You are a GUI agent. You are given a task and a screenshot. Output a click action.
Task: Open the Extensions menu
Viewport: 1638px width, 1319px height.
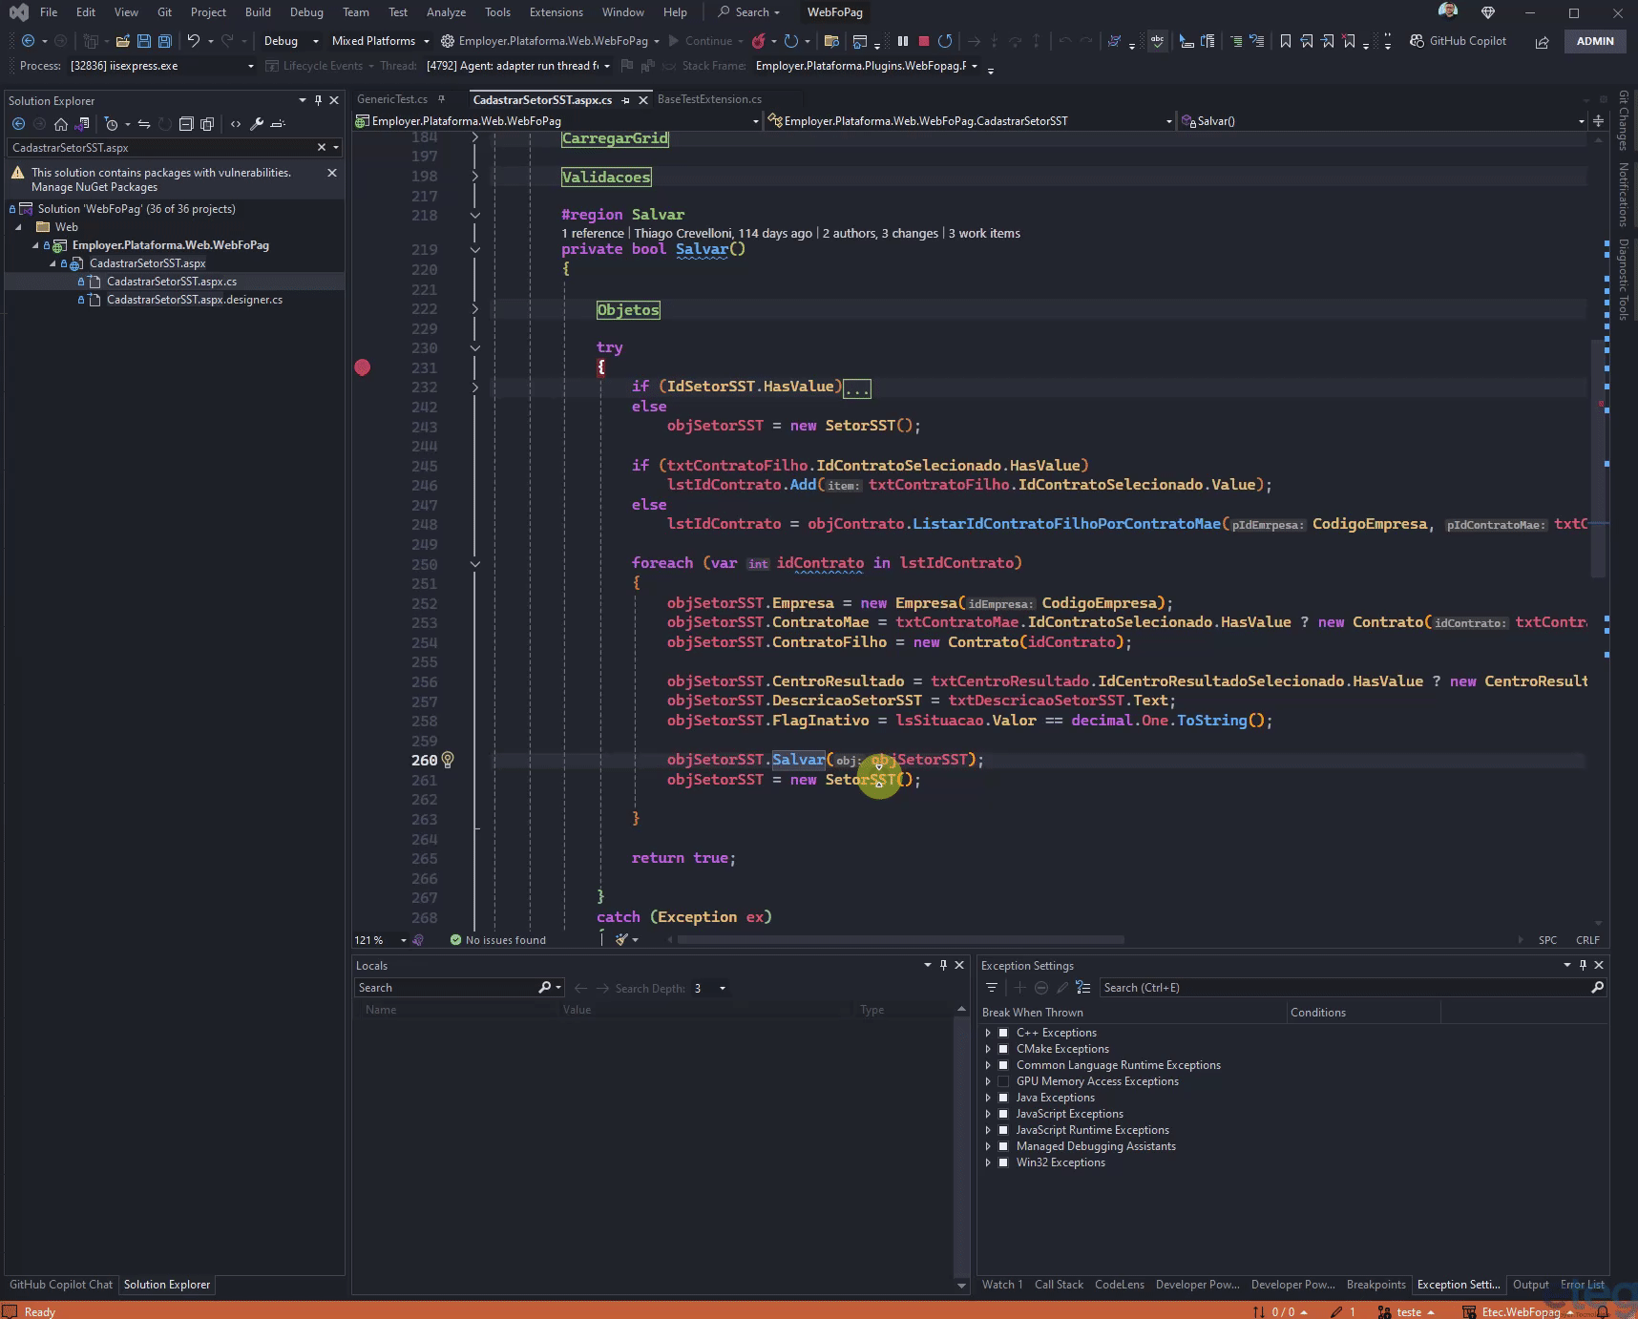click(x=556, y=12)
